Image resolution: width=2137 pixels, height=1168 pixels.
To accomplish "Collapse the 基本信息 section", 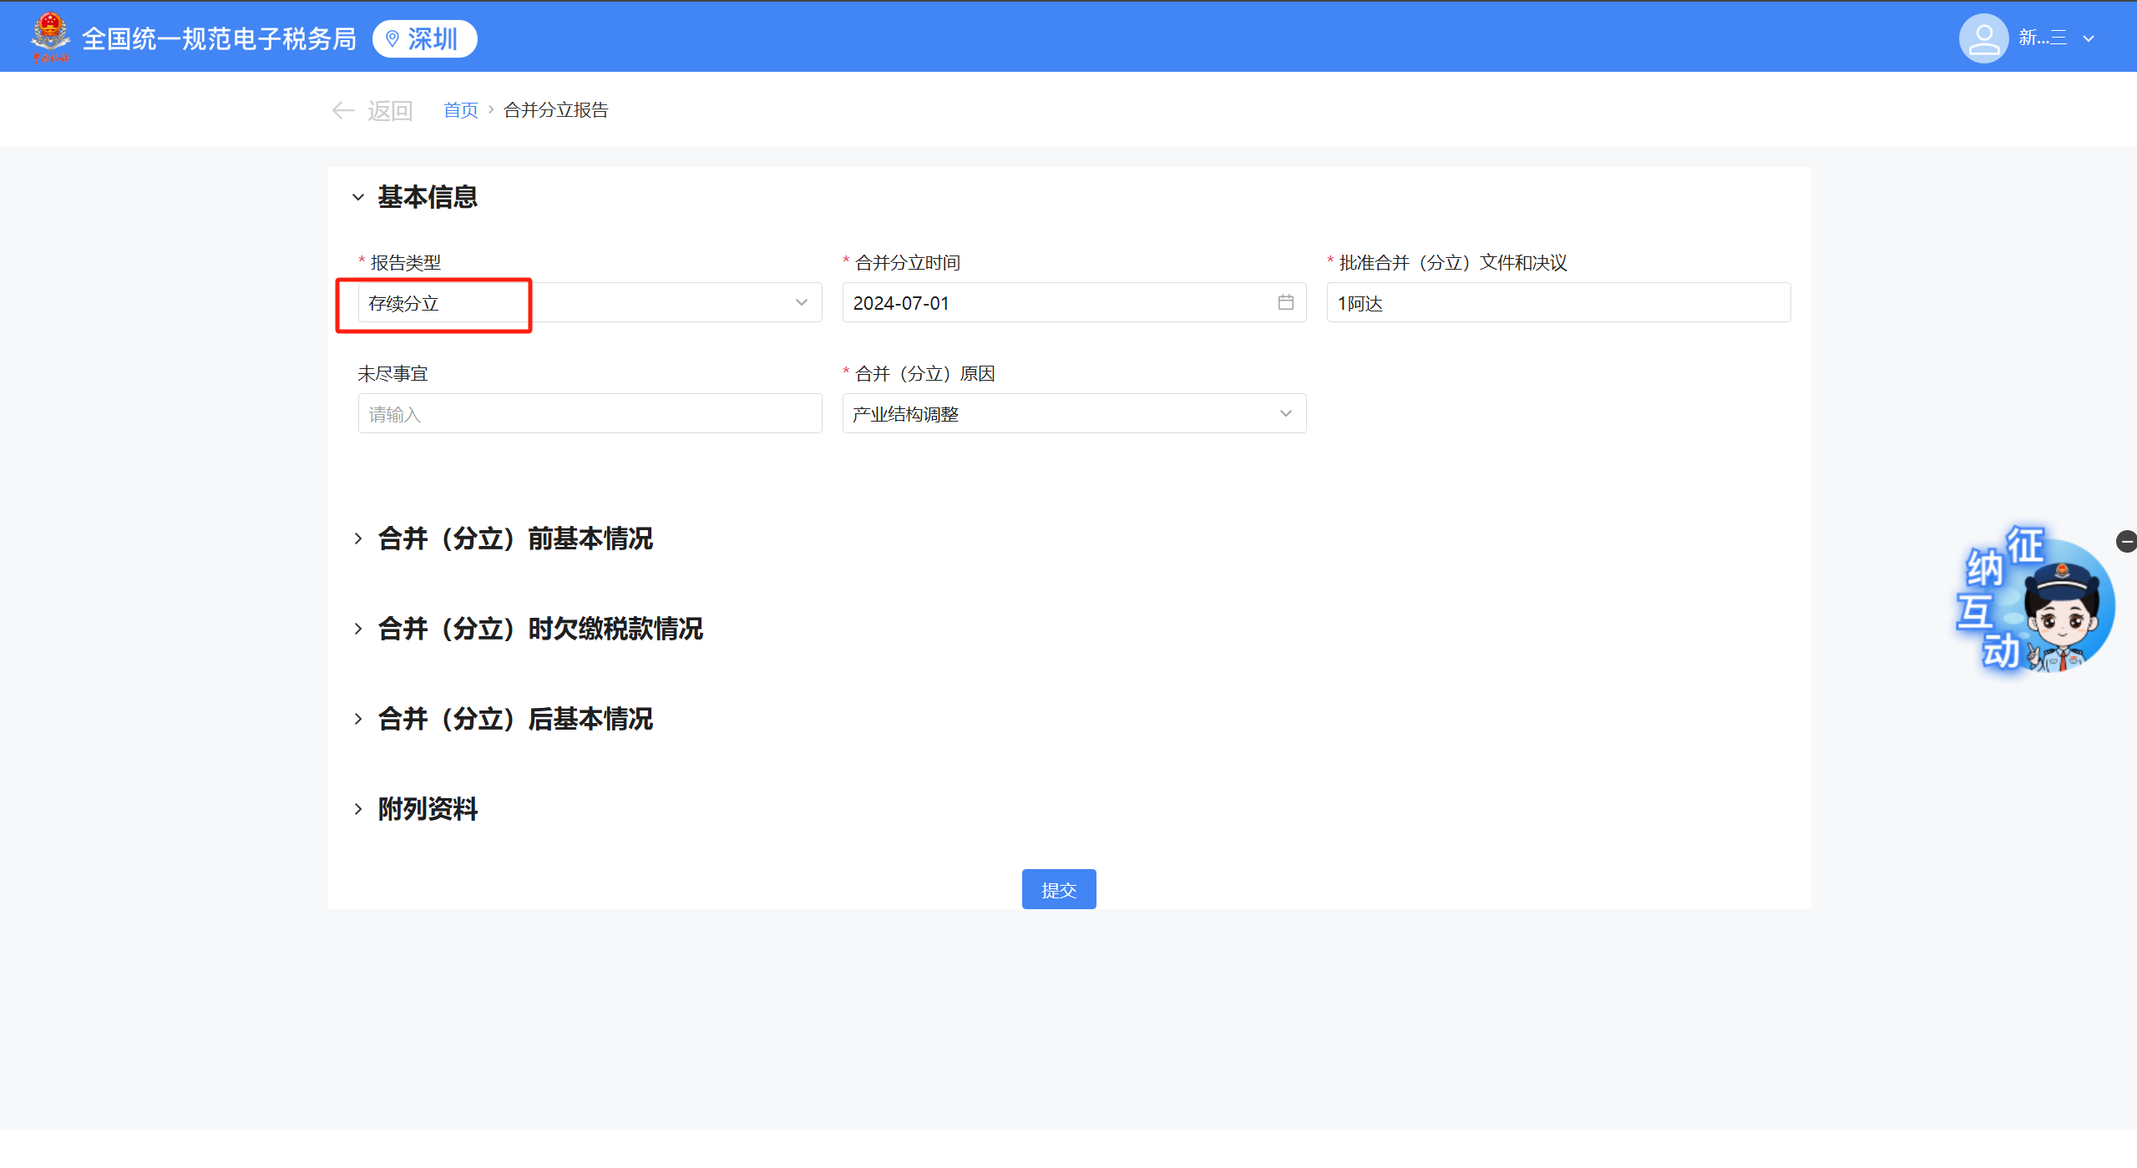I will point(358,197).
